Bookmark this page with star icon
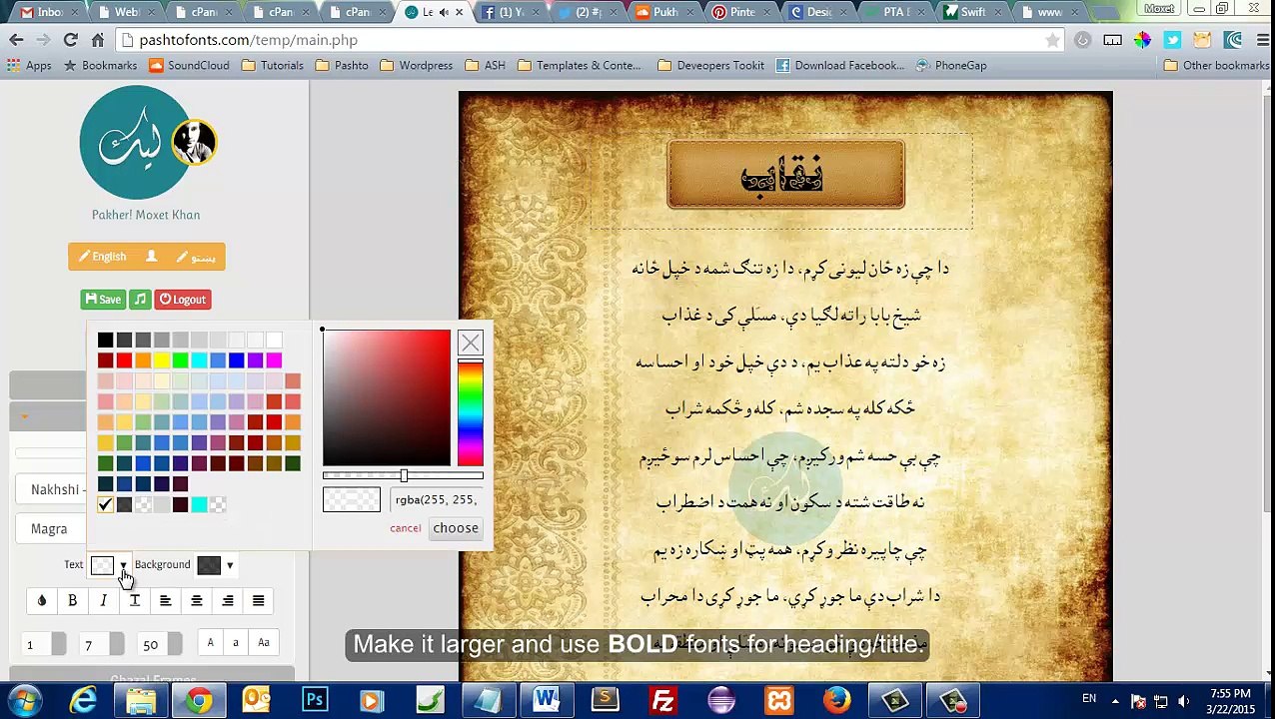 [1052, 40]
